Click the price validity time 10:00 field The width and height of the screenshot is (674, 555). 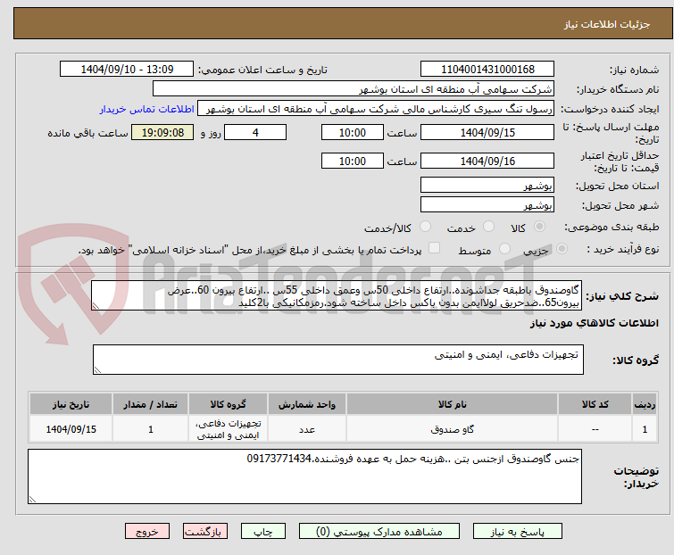(x=352, y=162)
